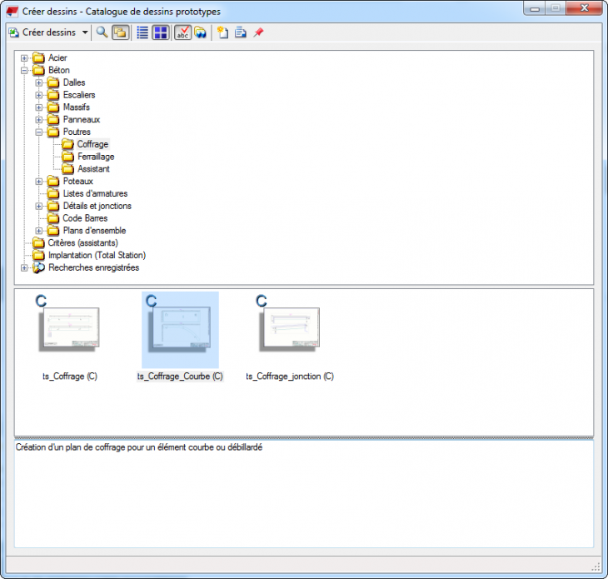The image size is (608, 579).
Task: Select the ts_Coffrage_jonction (C) thumbnail
Action: point(290,332)
